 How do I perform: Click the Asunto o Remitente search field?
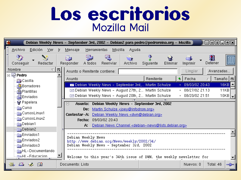click(148, 71)
